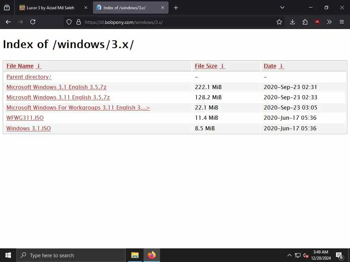List all tabs dropdown arrow
Viewport: 350px width, 262px height.
coord(282,8)
